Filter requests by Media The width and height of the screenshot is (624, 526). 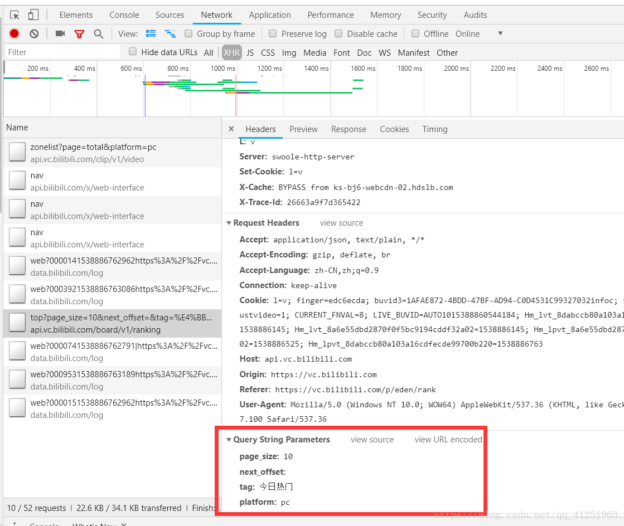(315, 52)
